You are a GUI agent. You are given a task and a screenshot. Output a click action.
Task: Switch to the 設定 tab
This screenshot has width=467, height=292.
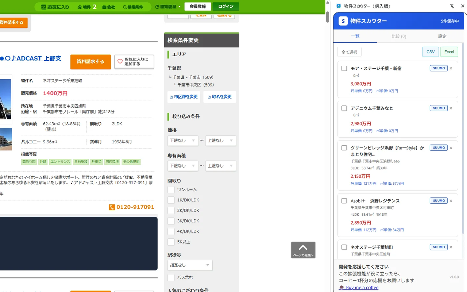pyautogui.click(x=442, y=36)
